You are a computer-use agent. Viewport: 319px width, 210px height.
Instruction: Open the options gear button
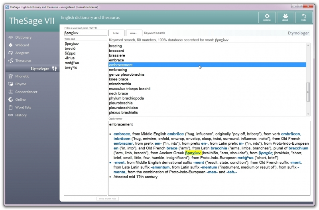[267, 17]
